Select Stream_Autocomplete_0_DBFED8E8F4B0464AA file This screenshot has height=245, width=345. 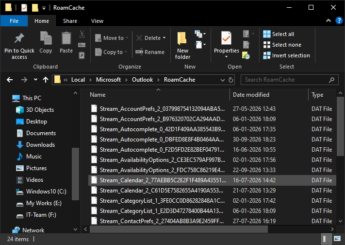pyautogui.click(x=212, y=140)
